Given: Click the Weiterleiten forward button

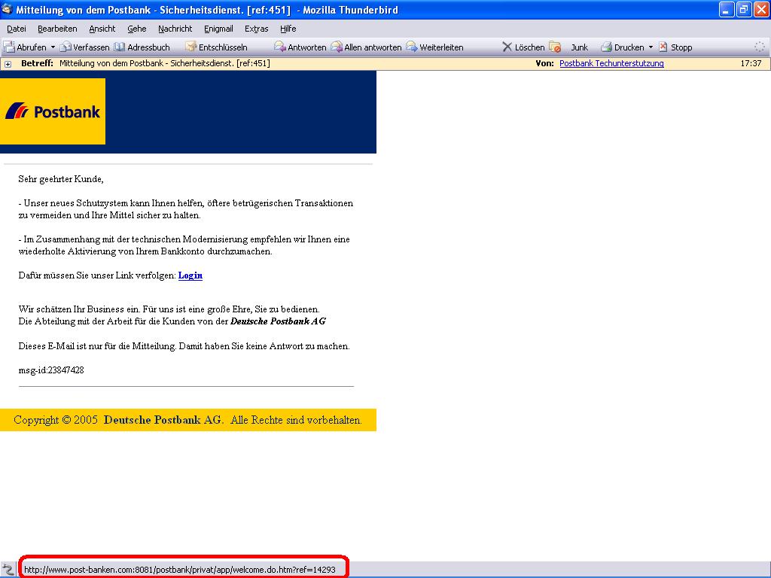Looking at the screenshot, I should [434, 47].
